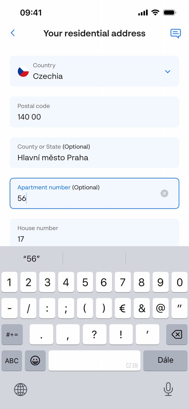The width and height of the screenshot is (189, 409).
Task: Accept the "56" keyboard suggestion
Action: tap(32, 259)
